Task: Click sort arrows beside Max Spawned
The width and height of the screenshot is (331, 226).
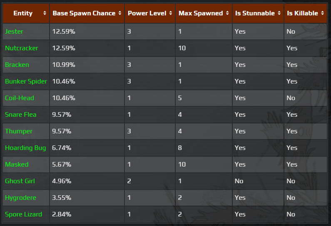Action: coord(227,13)
